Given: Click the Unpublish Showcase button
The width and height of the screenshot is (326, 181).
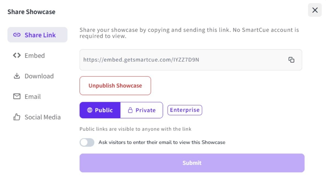Looking at the screenshot, I should 115,85.
